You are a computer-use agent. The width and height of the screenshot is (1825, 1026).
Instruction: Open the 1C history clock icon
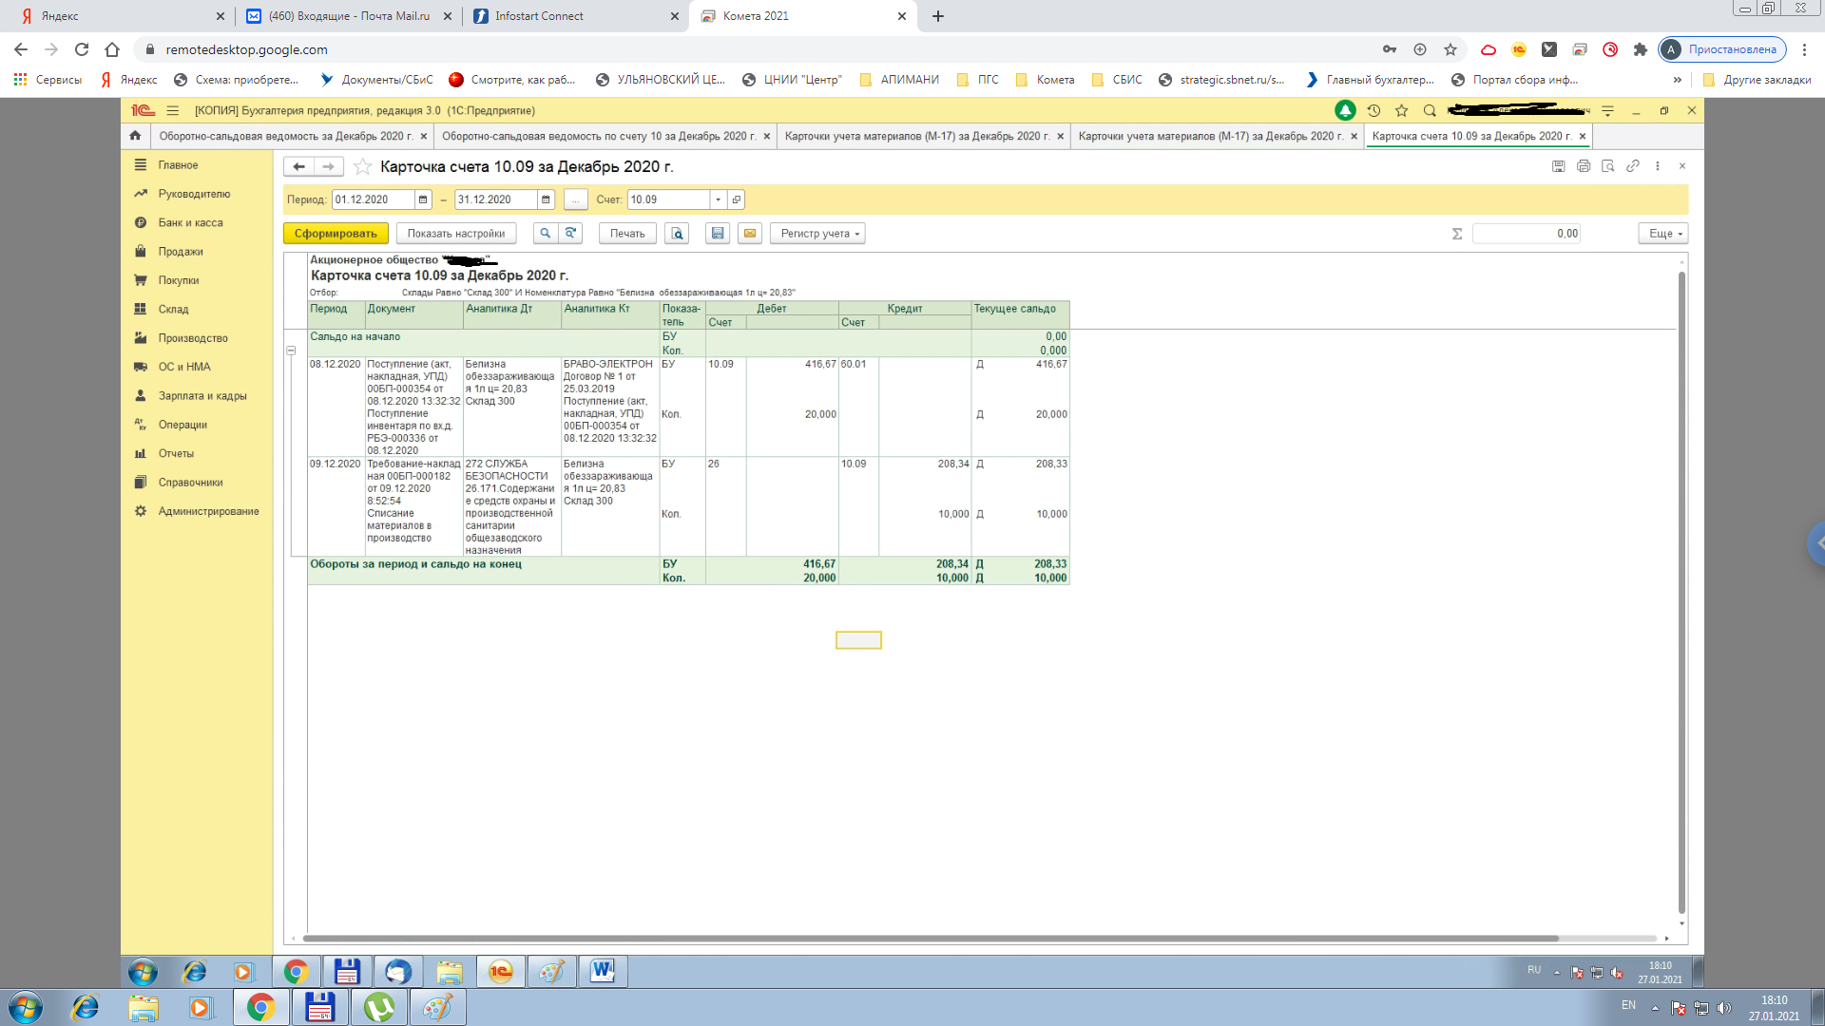point(1374,111)
